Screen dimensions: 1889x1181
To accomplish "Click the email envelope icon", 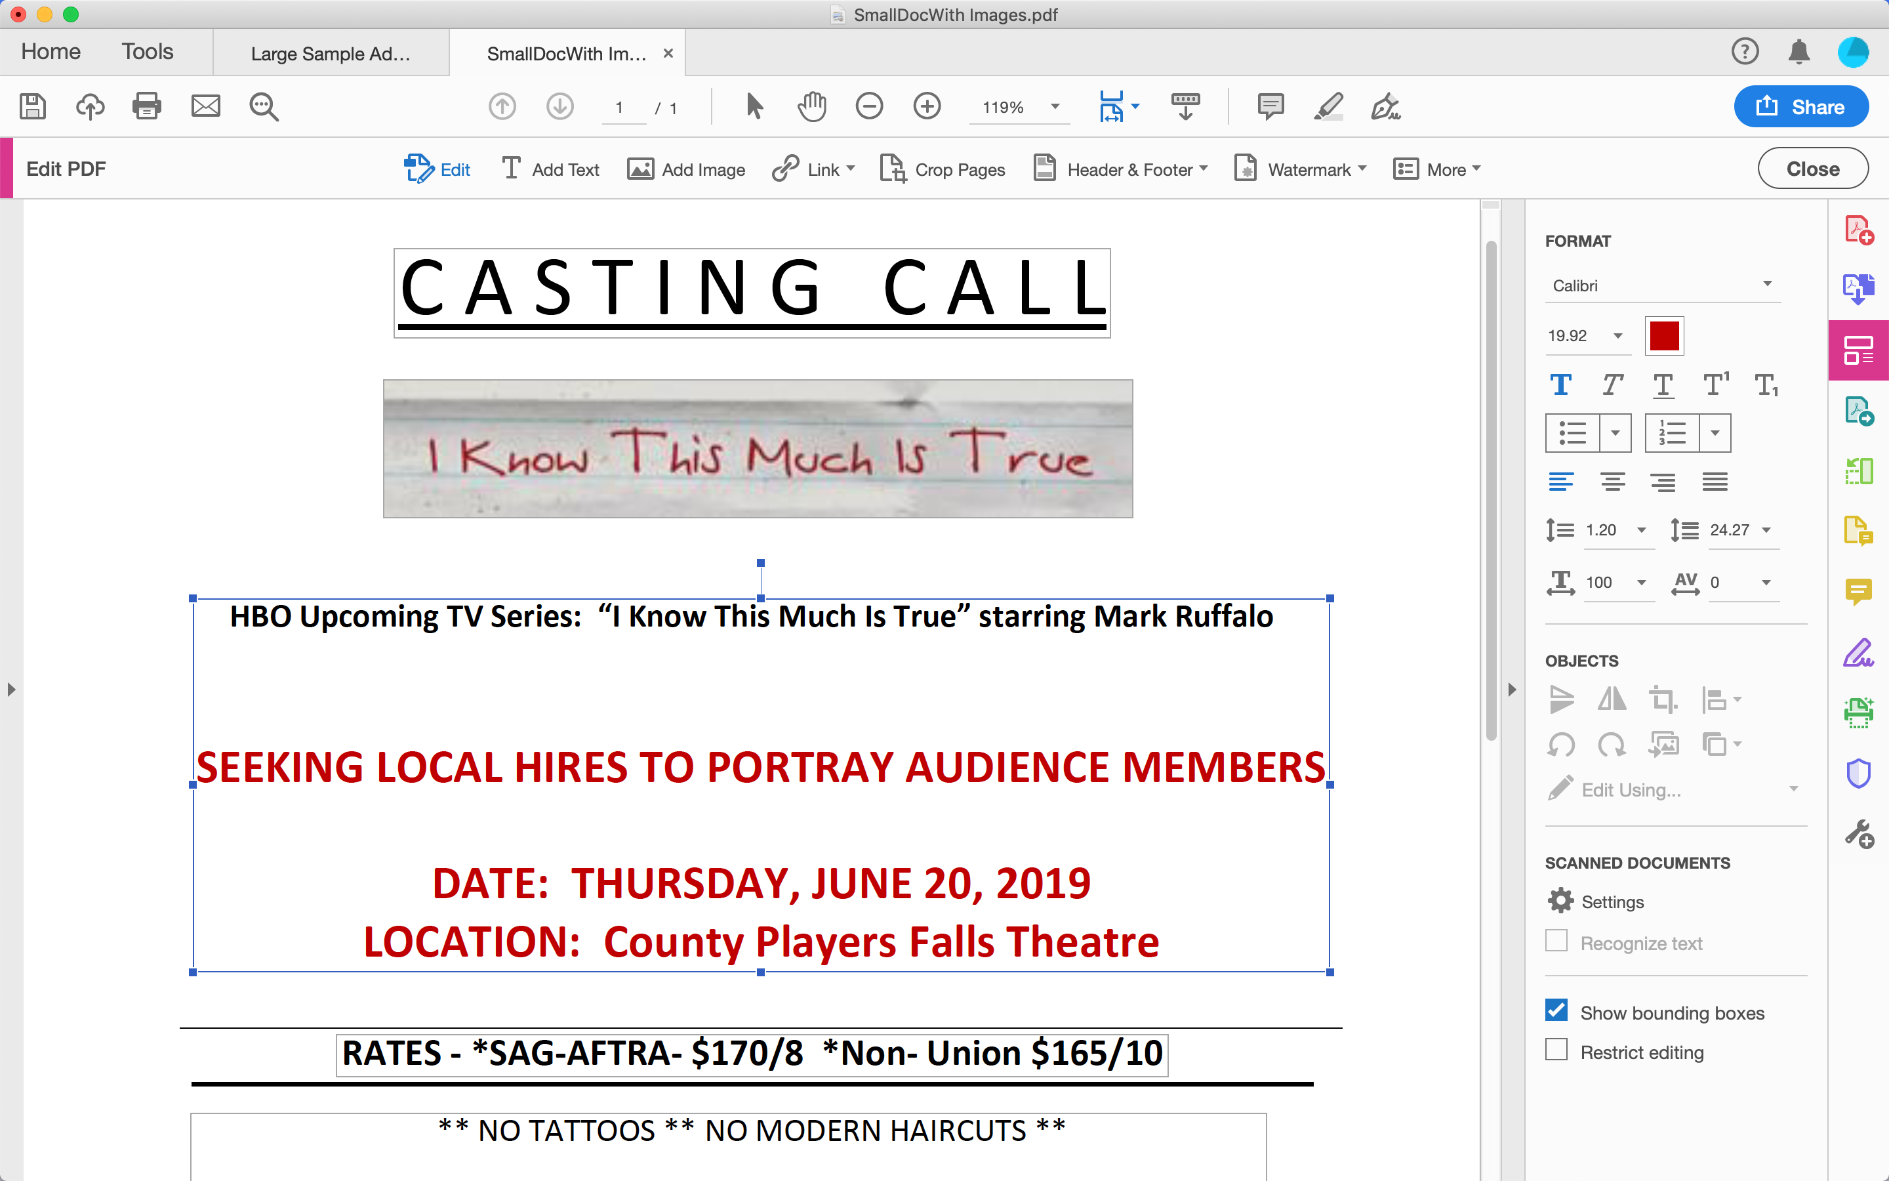I will click(x=206, y=106).
